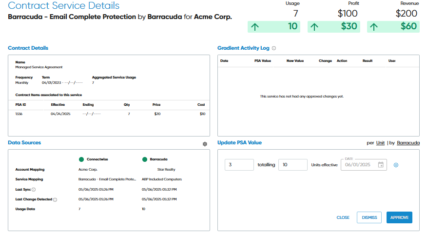The height and width of the screenshot is (235, 427).
Task: Click the Barracuda link in Update PSA Value
Action: coord(408,143)
